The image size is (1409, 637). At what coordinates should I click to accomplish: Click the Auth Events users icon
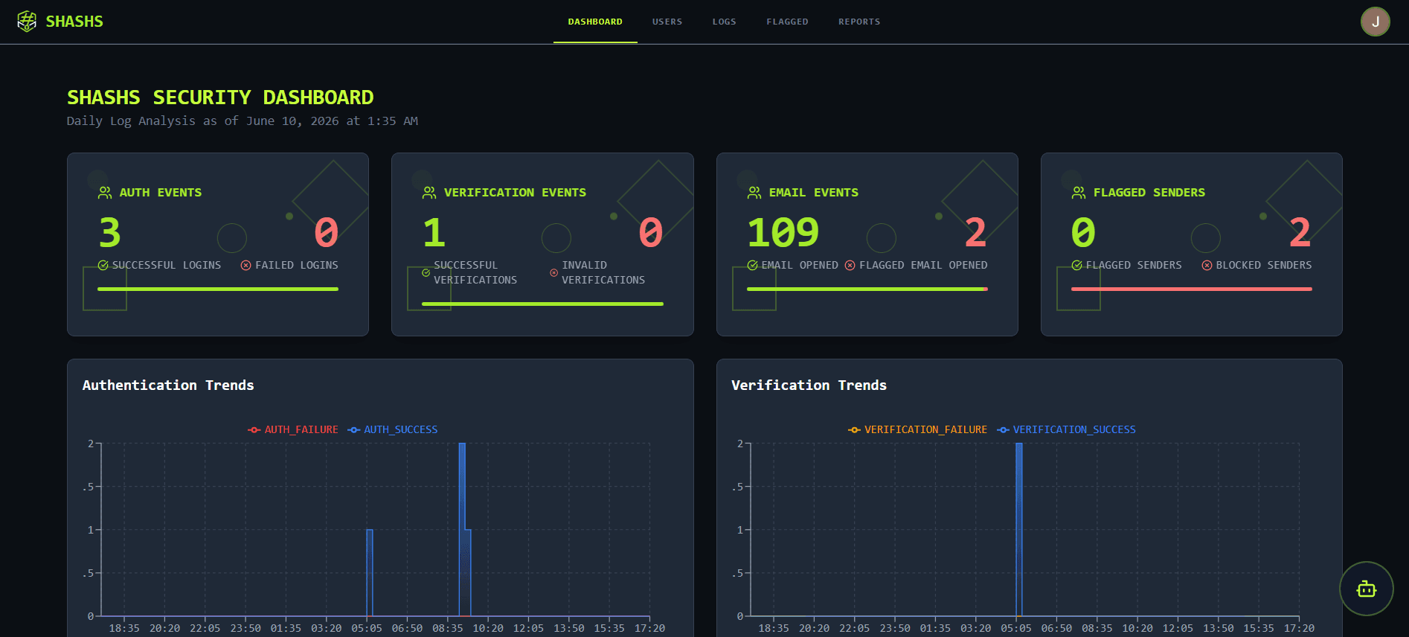105,193
